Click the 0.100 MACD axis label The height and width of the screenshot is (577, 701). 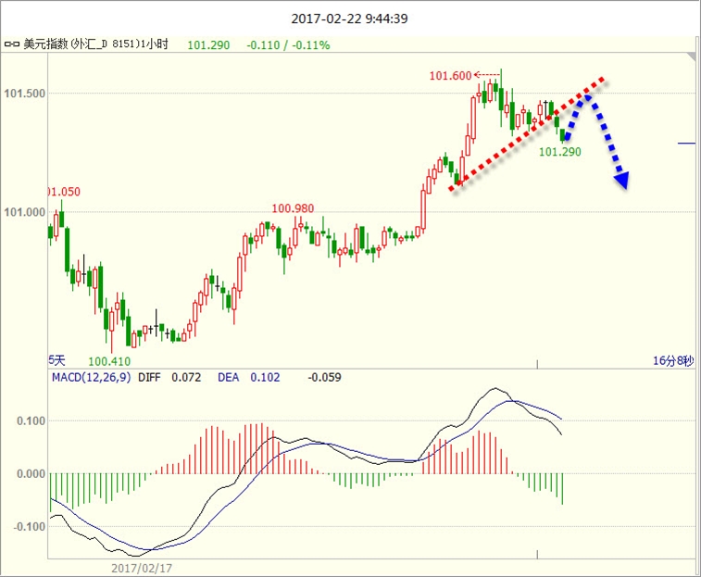(x=31, y=420)
